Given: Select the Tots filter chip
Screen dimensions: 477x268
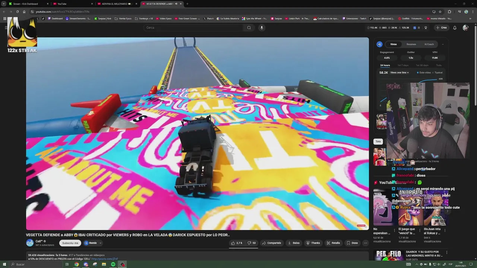Looking at the screenshot, I should point(378,141).
